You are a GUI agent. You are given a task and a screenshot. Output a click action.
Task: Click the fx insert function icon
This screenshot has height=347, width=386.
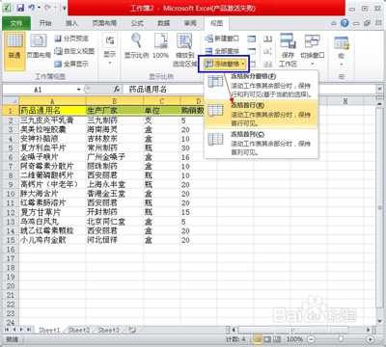pyautogui.click(x=117, y=89)
